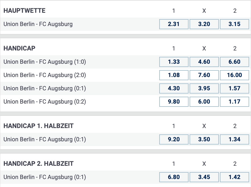Click second-half handicap home odds 6.80
The width and height of the screenshot is (251, 187).
click(174, 177)
